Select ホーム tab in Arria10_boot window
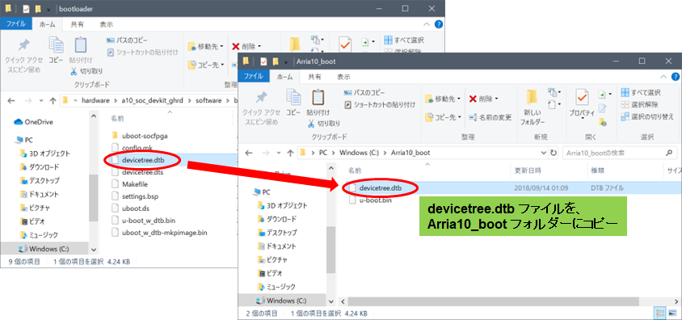This screenshot has height=320, width=682. coord(285,77)
